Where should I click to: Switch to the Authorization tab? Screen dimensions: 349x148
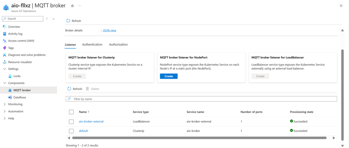pyautogui.click(x=118, y=44)
